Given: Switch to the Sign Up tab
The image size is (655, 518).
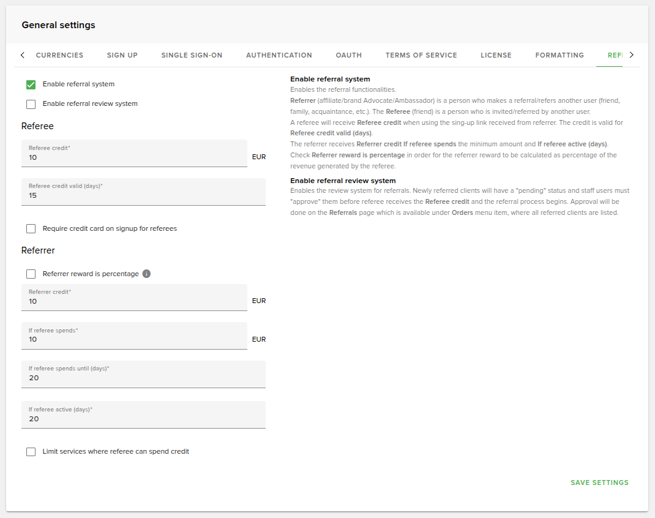Looking at the screenshot, I should point(122,55).
